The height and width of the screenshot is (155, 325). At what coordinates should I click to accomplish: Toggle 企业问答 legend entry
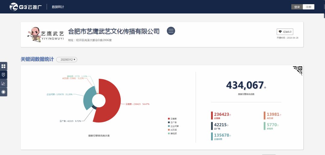[173, 126]
